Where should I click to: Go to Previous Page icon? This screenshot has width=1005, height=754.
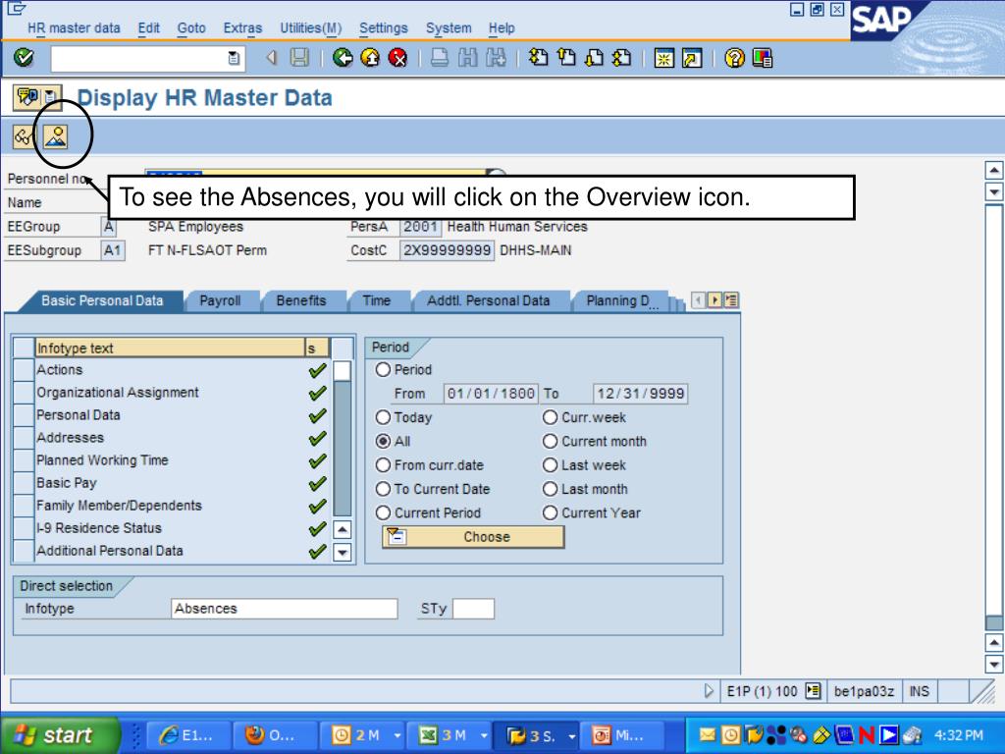point(566,58)
